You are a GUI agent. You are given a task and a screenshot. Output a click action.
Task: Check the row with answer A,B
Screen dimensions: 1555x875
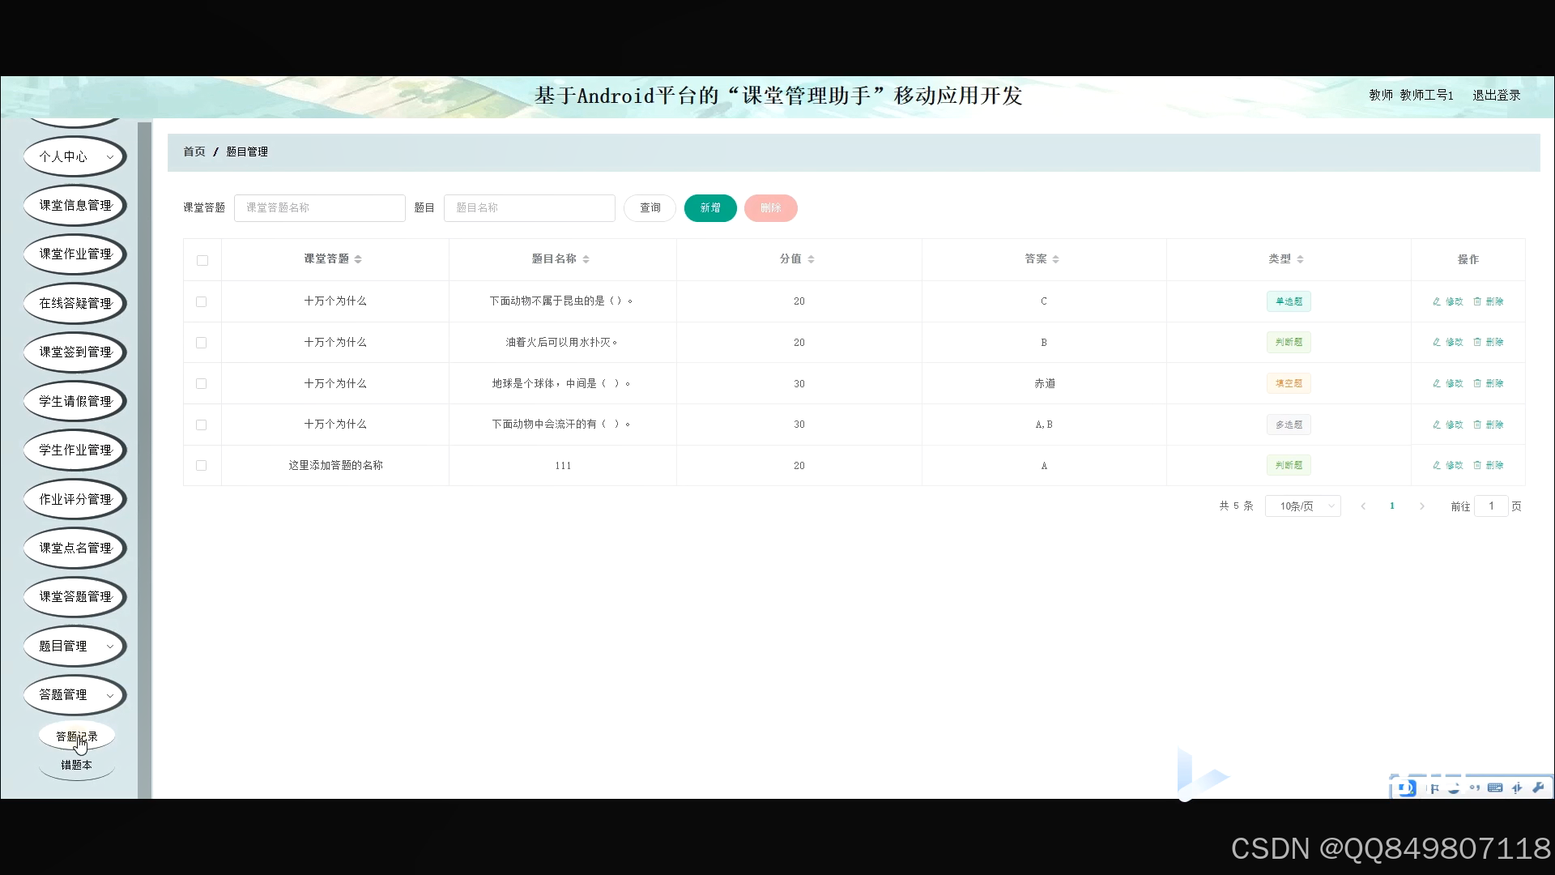[202, 425]
